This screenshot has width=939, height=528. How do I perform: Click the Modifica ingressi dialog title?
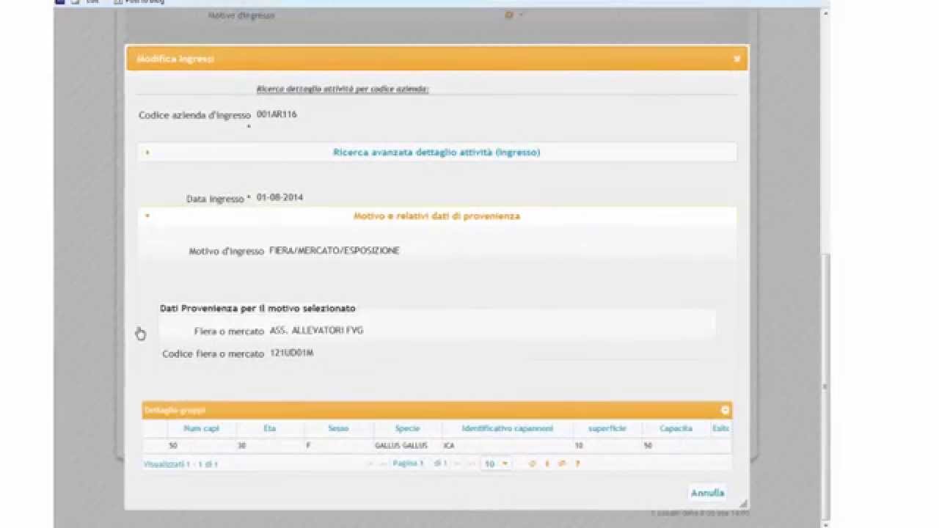pos(175,59)
